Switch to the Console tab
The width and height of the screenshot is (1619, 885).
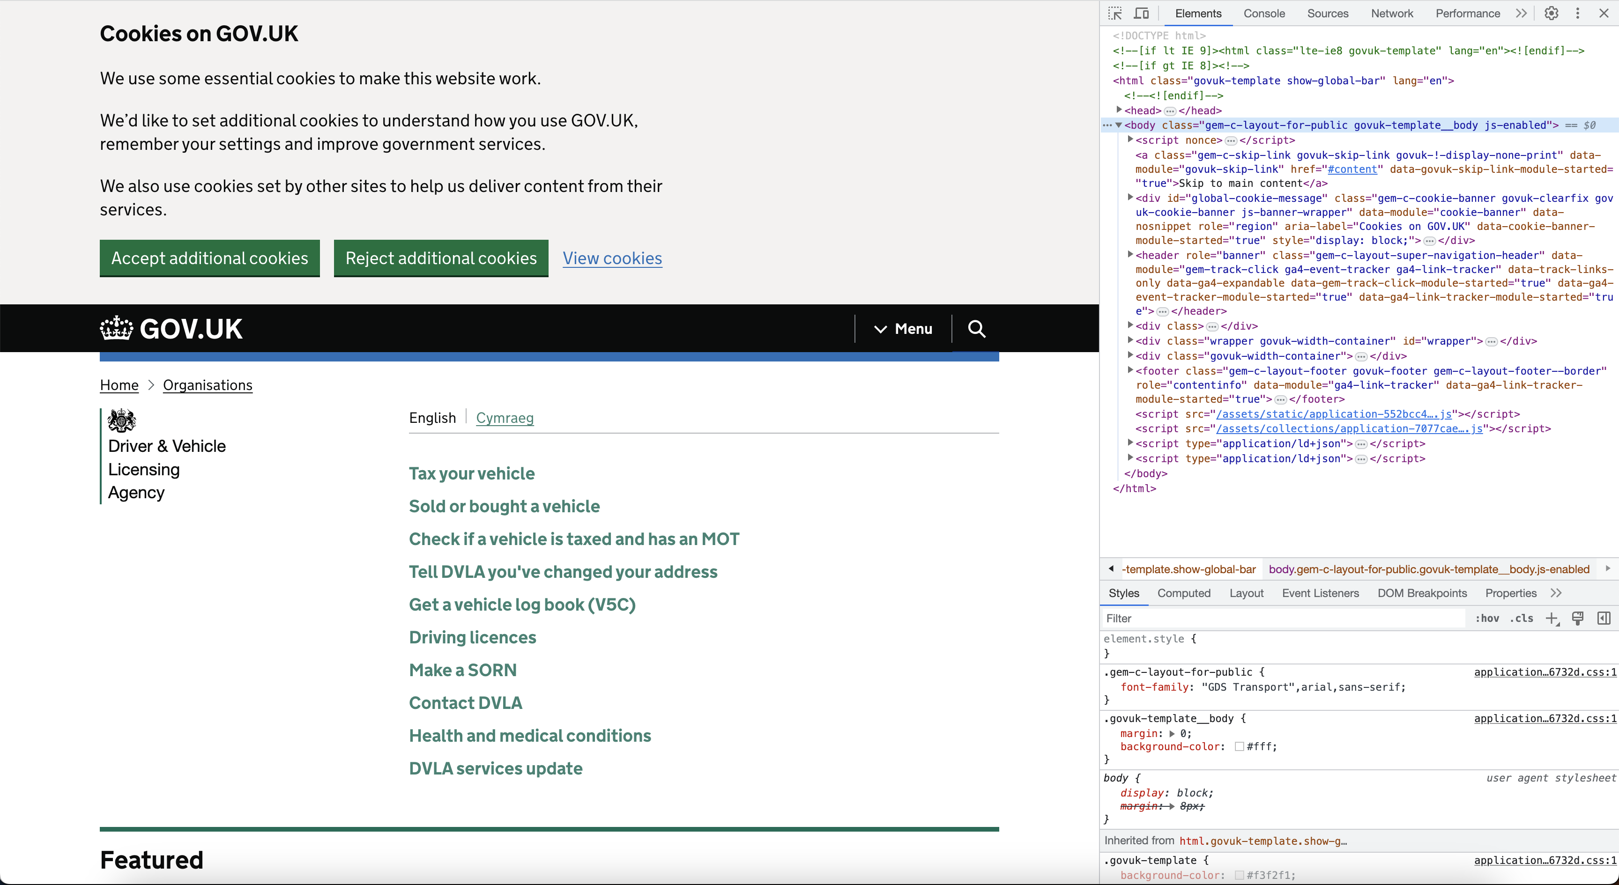point(1264,13)
